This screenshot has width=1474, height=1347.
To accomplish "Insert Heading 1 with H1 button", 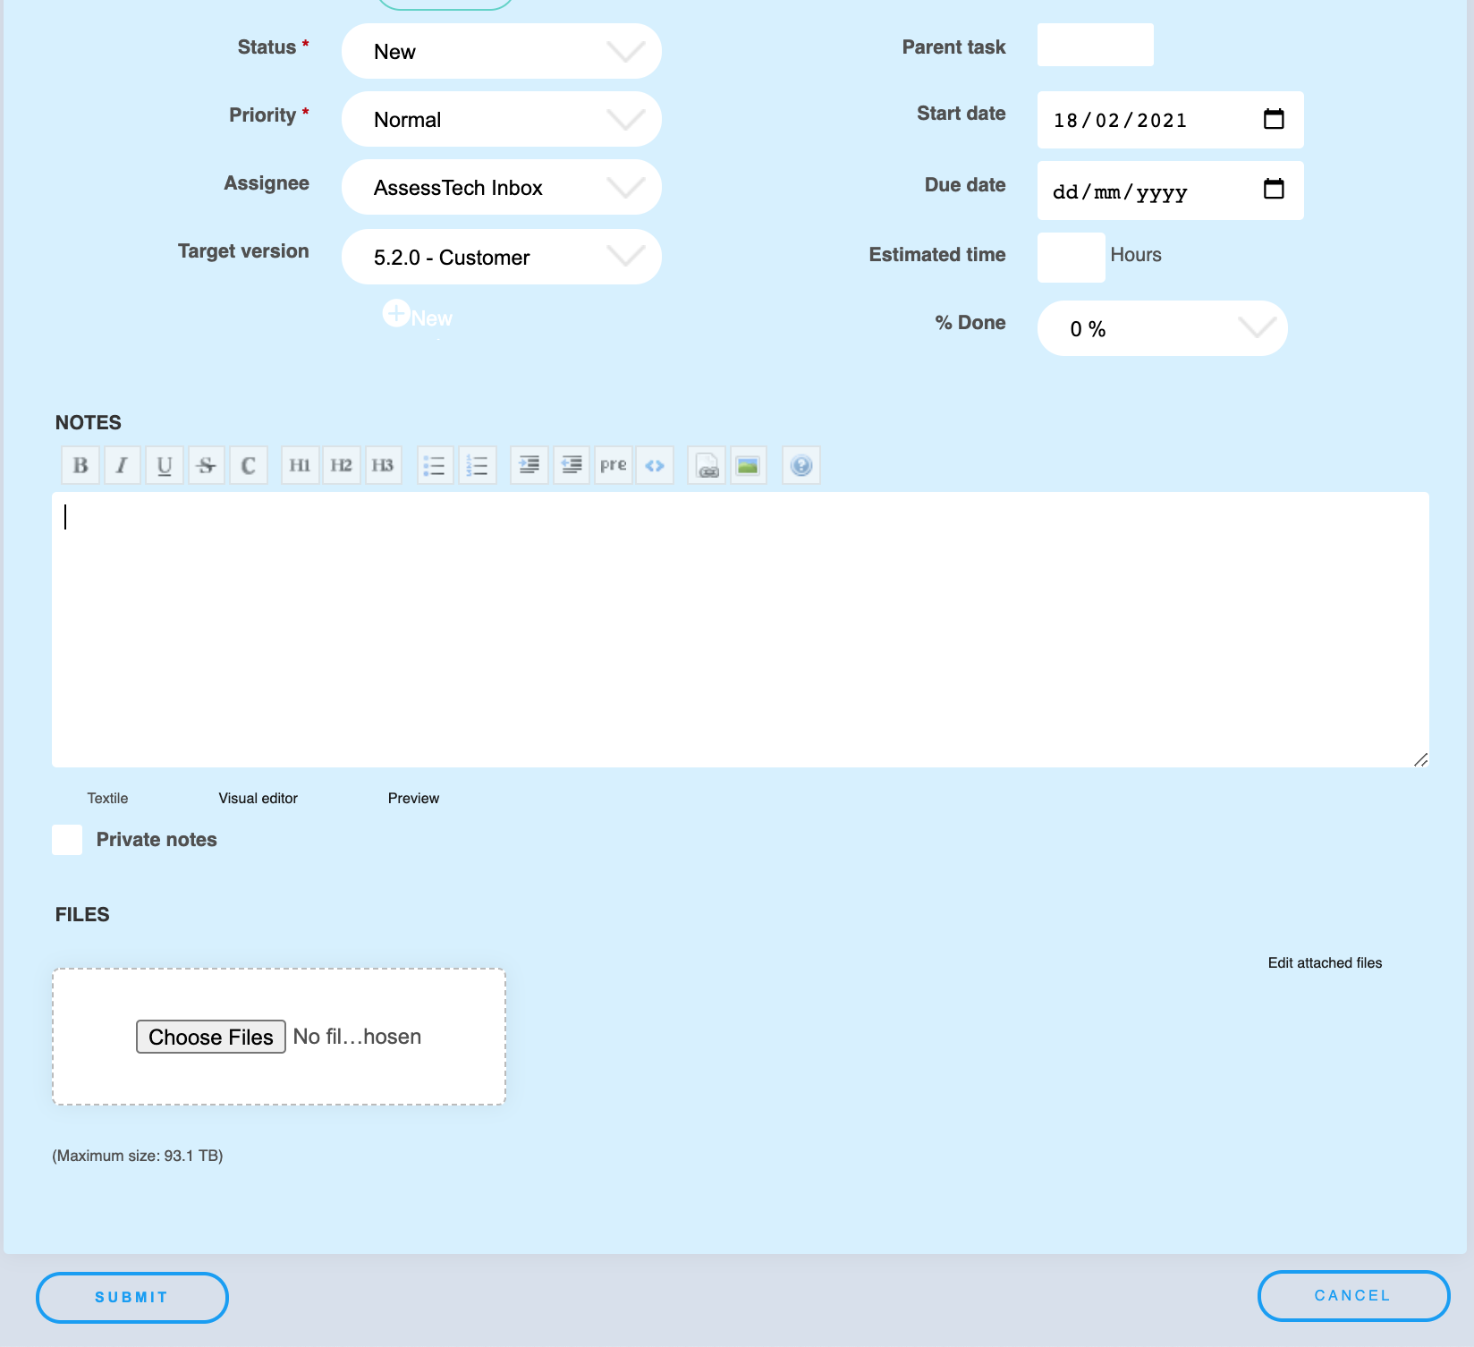I will point(300,465).
